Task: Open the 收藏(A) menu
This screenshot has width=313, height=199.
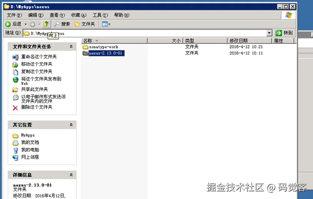Action: 79,15
